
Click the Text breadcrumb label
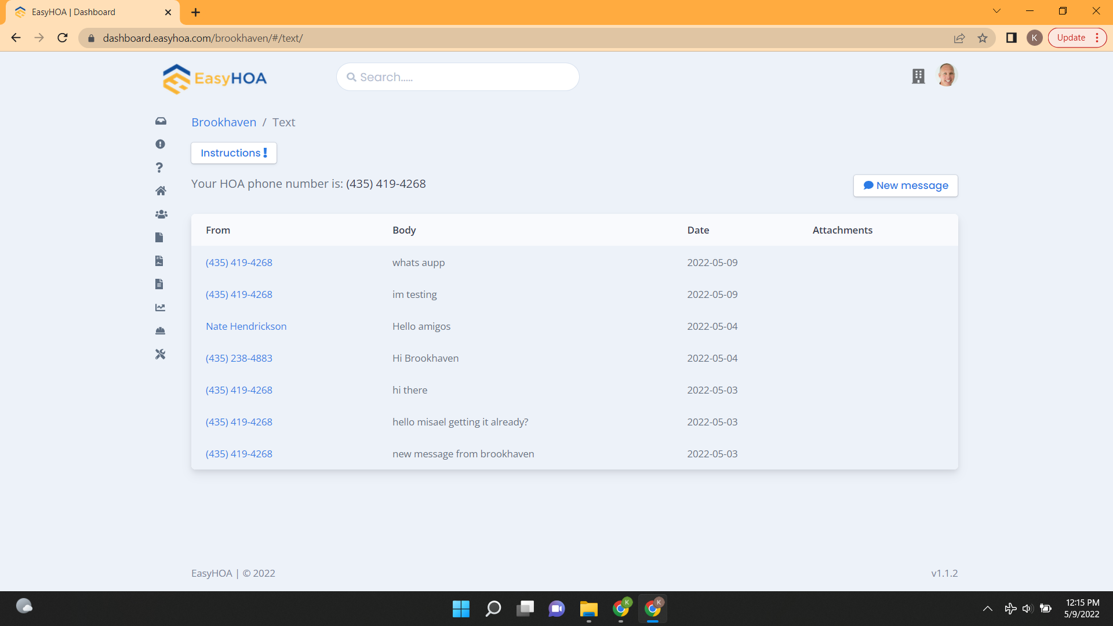283,122
